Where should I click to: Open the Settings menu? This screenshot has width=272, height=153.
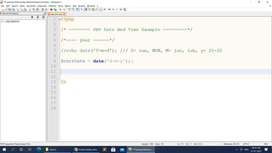(52, 6)
